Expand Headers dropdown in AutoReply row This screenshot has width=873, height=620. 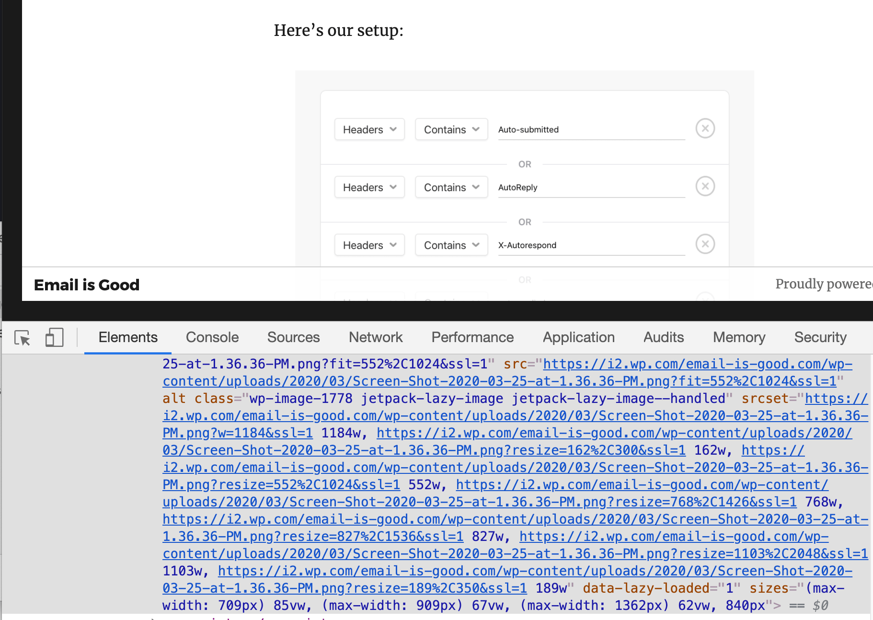point(369,187)
